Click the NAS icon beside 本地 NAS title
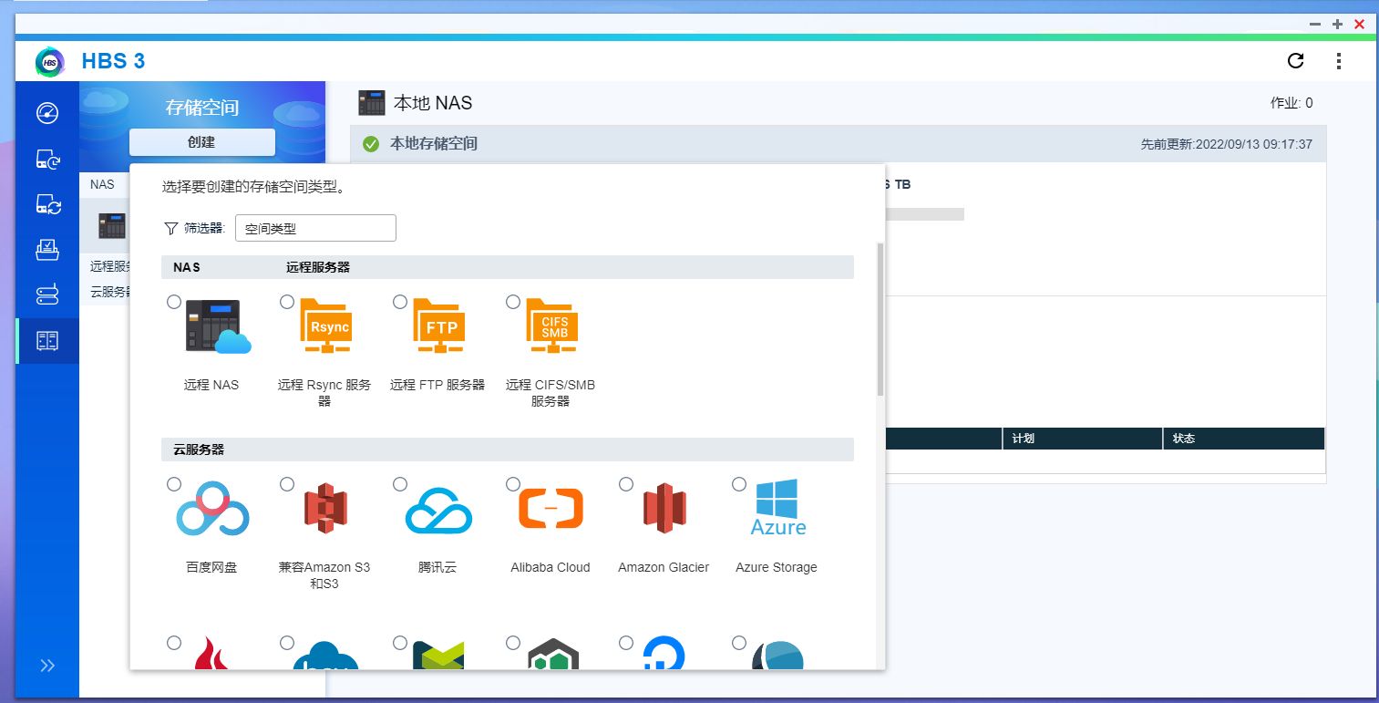Screen dimensions: 1379x703 372,103
